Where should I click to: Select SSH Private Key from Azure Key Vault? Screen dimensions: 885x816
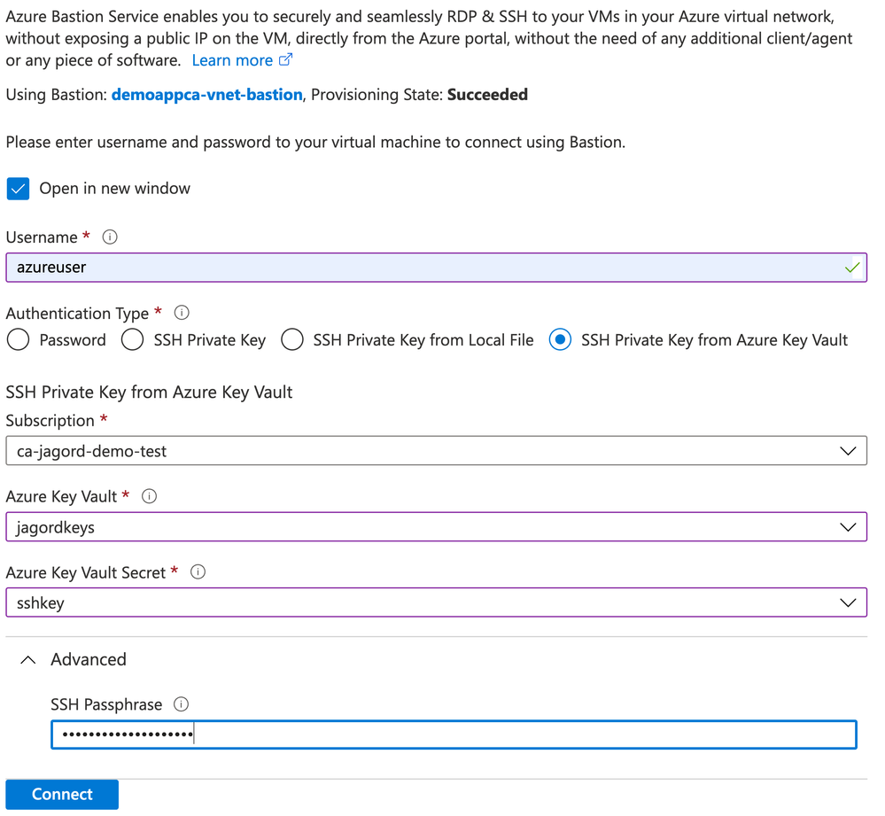click(560, 339)
